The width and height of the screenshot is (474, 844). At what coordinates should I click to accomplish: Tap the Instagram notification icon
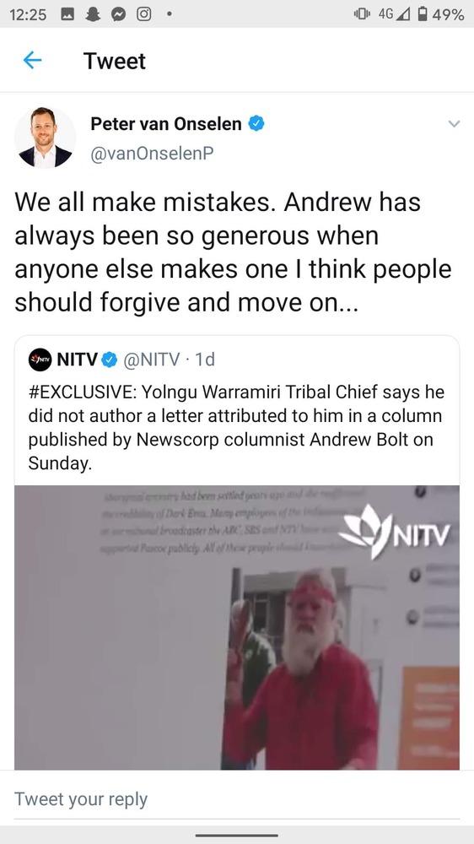[143, 15]
